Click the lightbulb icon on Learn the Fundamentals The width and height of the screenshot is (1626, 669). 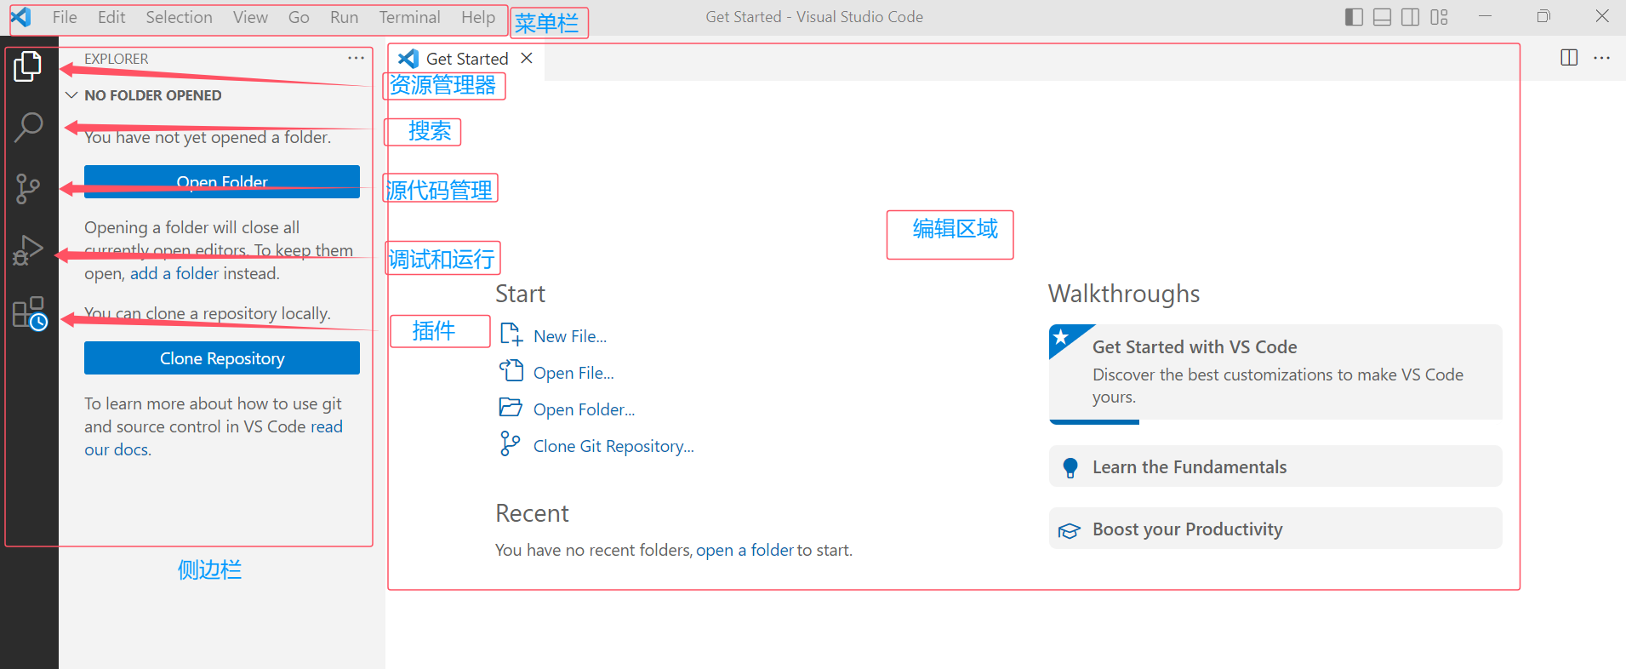1070,467
